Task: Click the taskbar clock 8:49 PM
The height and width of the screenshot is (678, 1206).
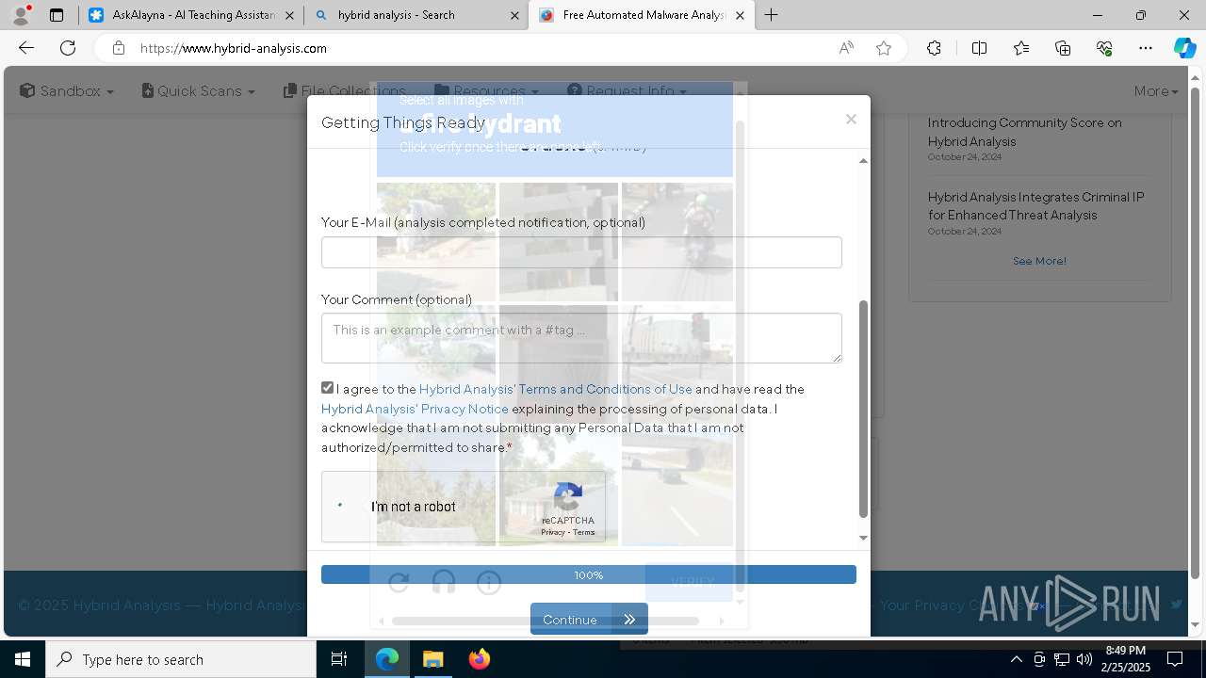Action: pos(1125,659)
